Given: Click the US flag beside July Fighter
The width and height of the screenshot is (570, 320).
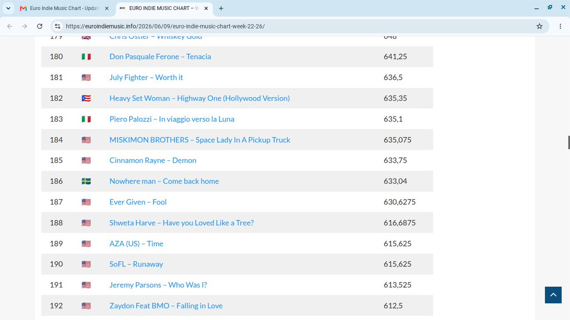Looking at the screenshot, I should [86, 78].
